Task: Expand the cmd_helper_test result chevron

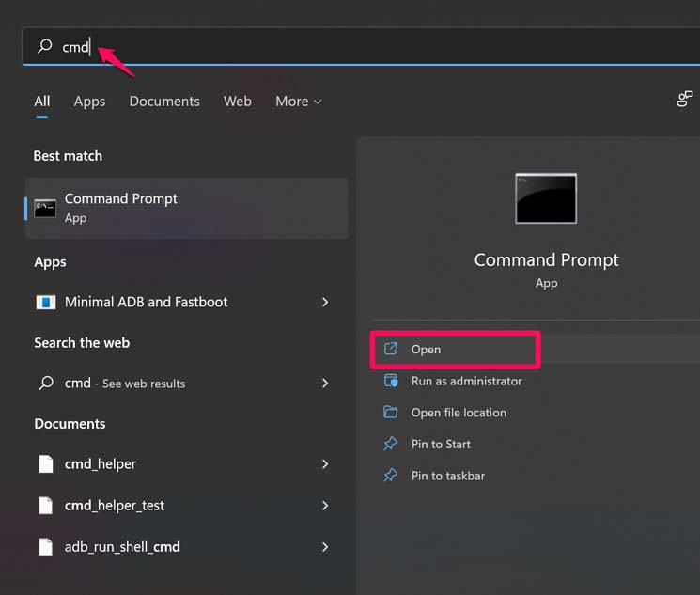Action: tap(325, 506)
